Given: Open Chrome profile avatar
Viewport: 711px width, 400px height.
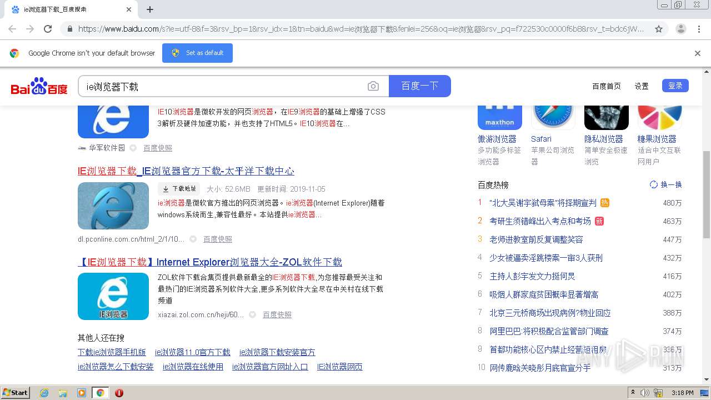Looking at the screenshot, I should (x=681, y=29).
